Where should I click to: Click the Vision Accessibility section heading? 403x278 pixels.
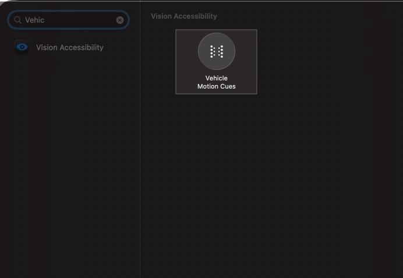(183, 16)
